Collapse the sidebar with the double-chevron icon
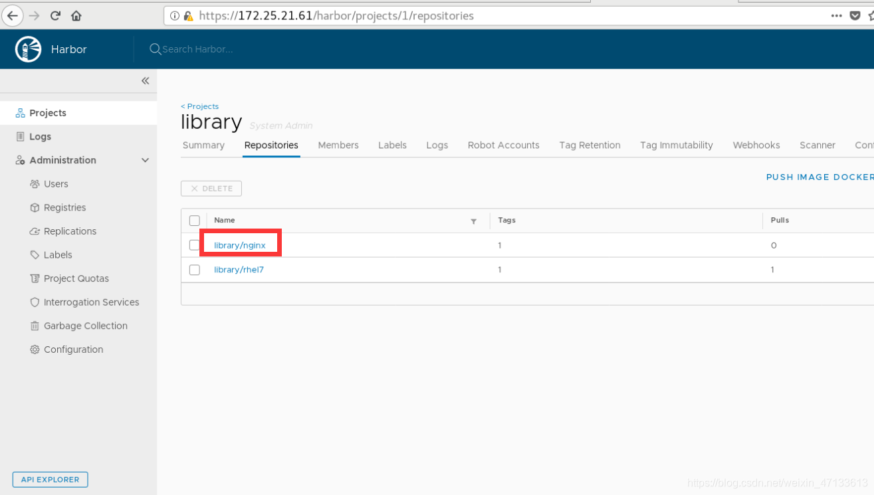874x495 pixels. coord(145,81)
